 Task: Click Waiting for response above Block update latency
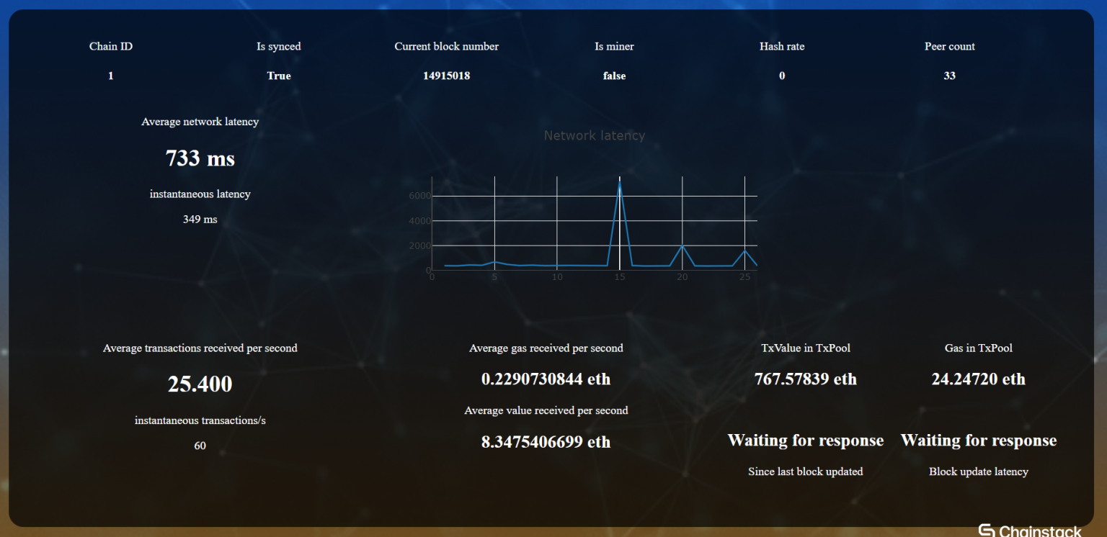(x=979, y=441)
